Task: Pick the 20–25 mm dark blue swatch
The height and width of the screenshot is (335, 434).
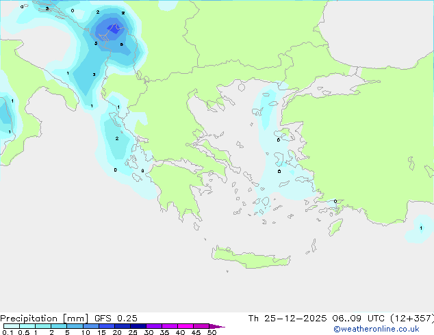Action: (123, 326)
